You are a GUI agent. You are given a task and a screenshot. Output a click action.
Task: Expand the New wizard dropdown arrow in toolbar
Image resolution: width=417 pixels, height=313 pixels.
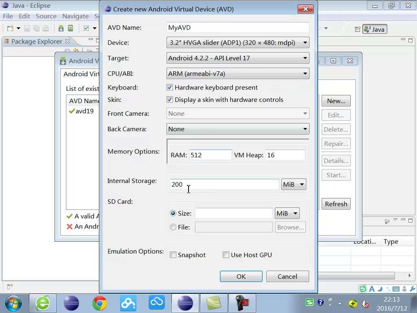point(18,28)
